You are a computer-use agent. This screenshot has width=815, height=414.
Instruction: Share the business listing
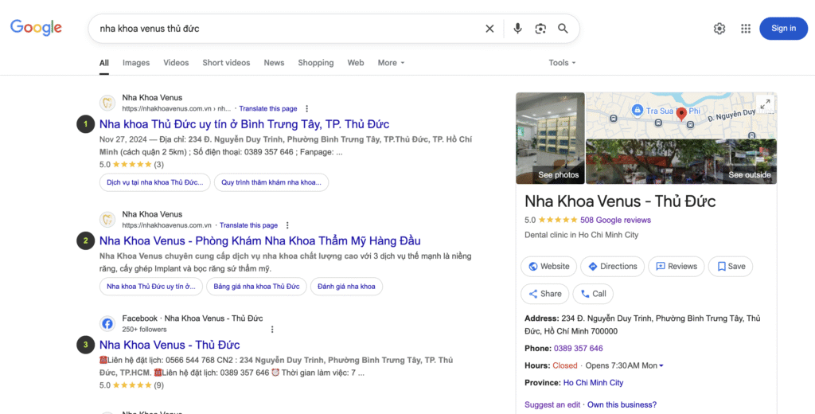544,294
